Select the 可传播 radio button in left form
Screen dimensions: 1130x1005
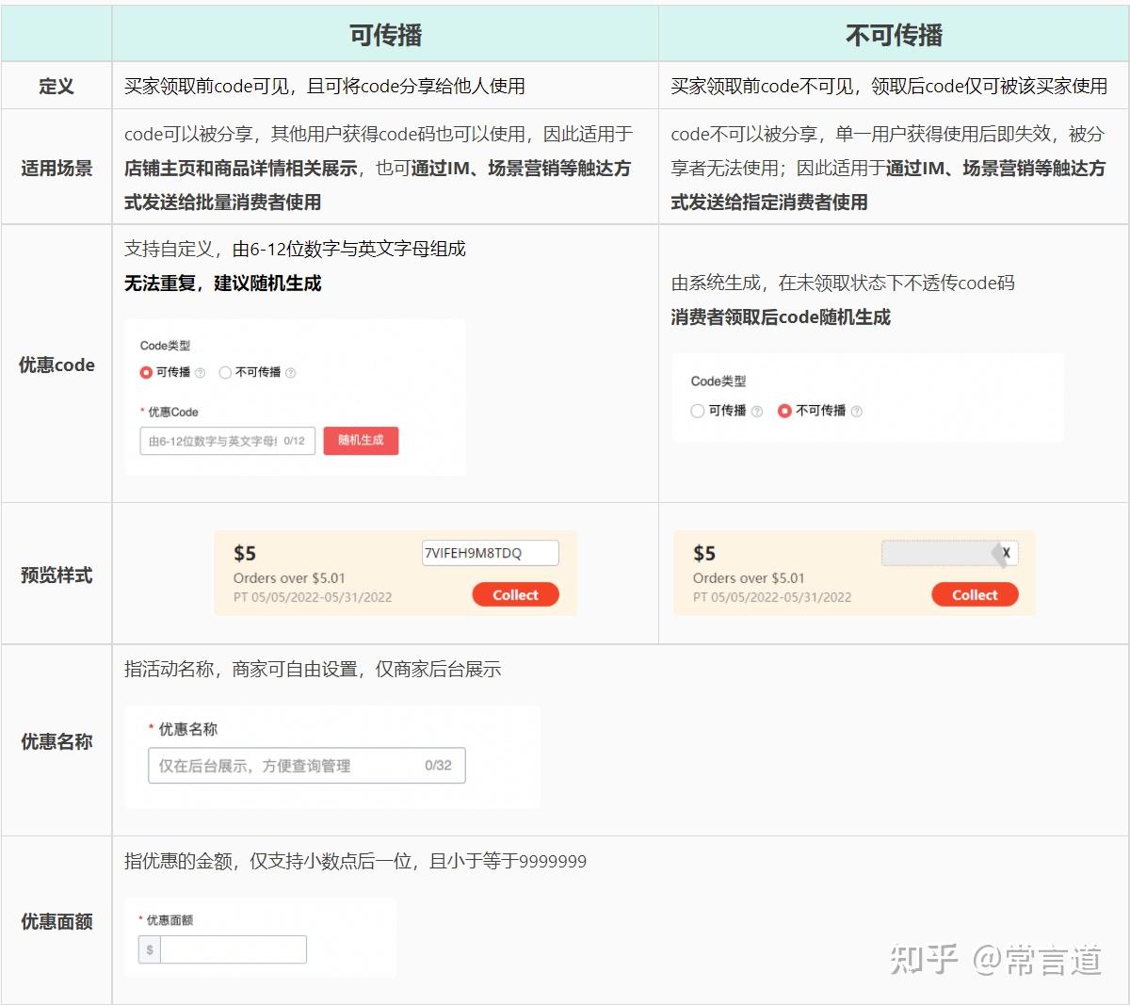tap(146, 372)
